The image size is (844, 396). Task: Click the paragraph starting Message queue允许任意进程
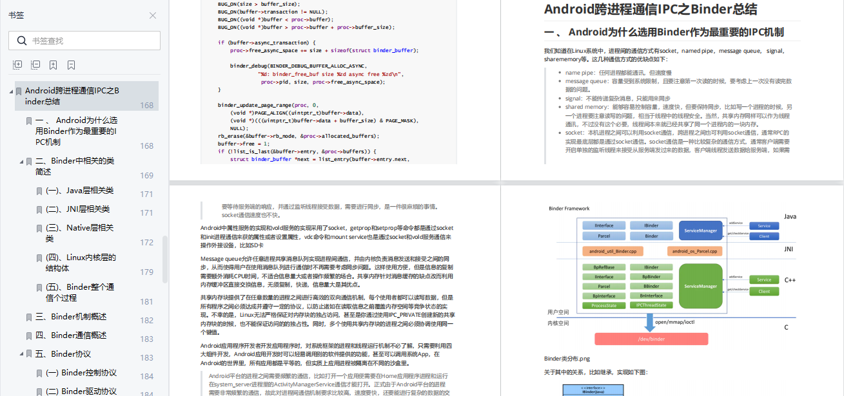[x=328, y=271]
